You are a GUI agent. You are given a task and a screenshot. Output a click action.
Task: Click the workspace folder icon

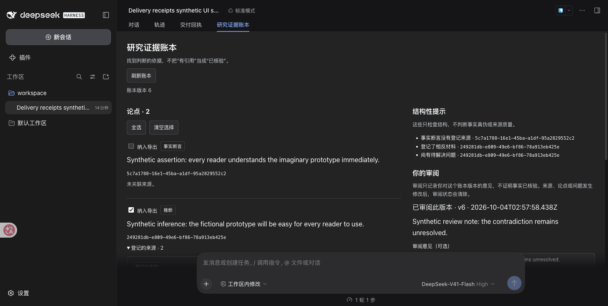click(12, 93)
